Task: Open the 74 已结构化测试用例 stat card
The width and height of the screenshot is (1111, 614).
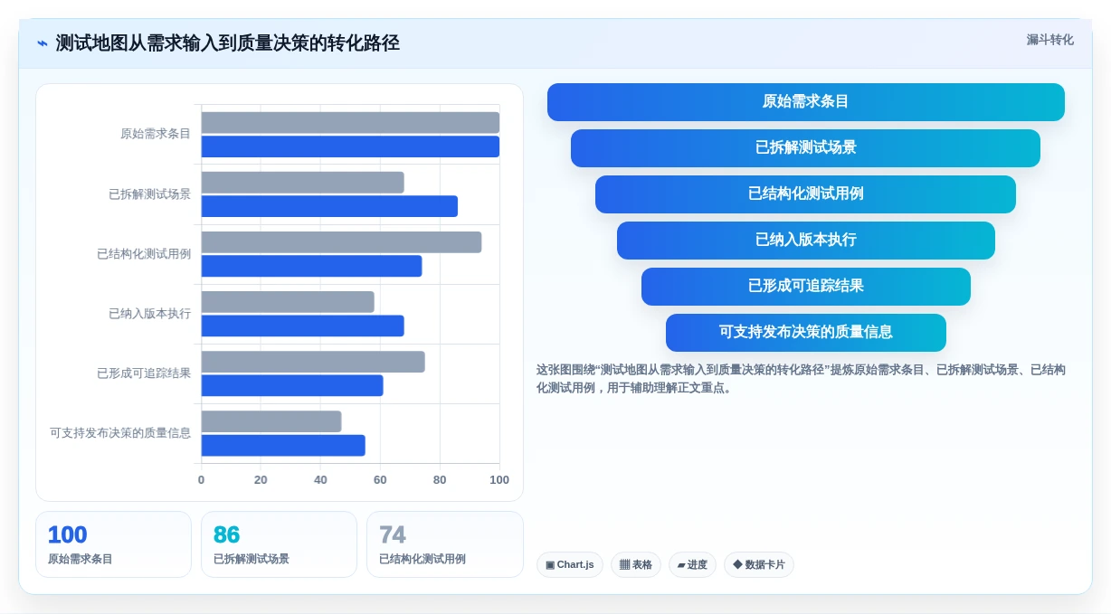Action: click(445, 544)
